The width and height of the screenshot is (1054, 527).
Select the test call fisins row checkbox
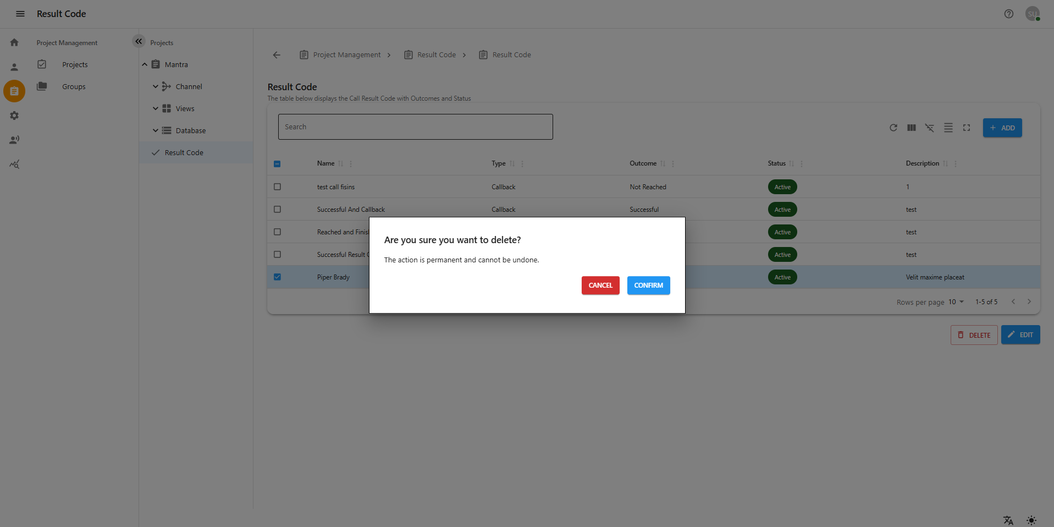pos(277,186)
